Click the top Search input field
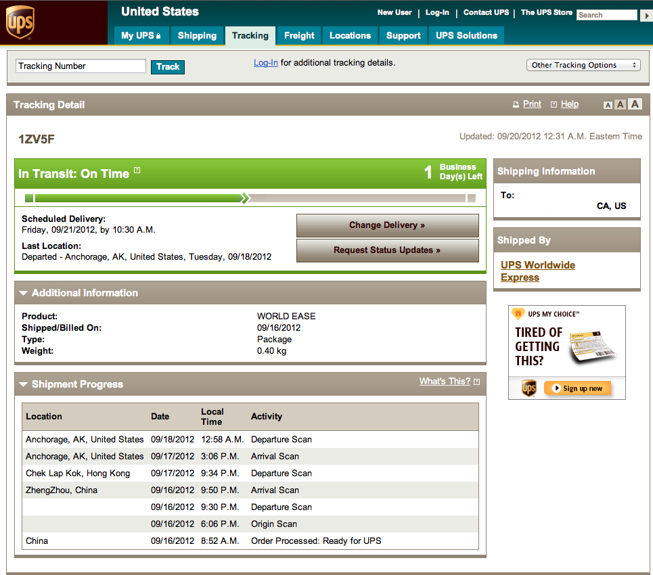This screenshot has width=653, height=575. tap(607, 15)
